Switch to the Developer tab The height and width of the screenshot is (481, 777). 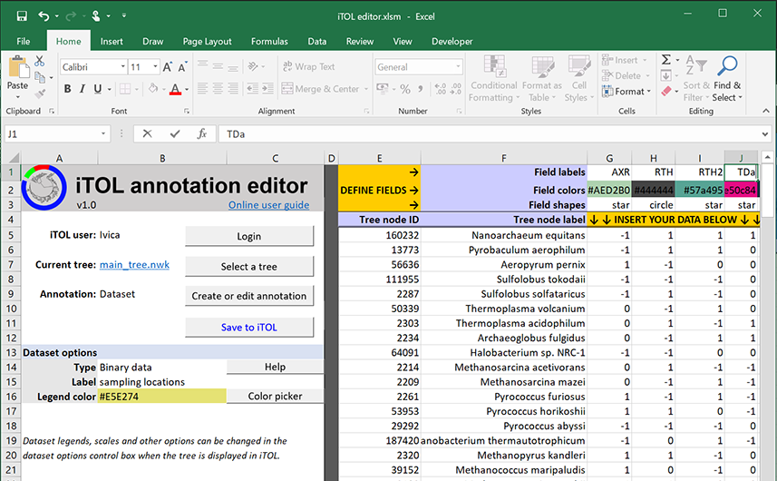(452, 41)
